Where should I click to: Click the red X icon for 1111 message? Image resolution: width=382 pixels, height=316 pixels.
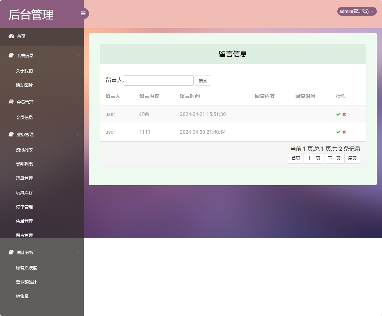(x=344, y=132)
